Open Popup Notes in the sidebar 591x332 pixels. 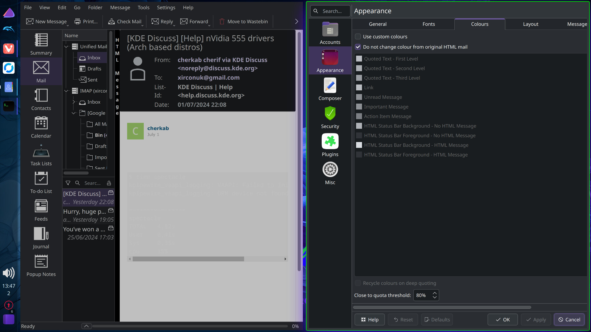[x=41, y=266]
